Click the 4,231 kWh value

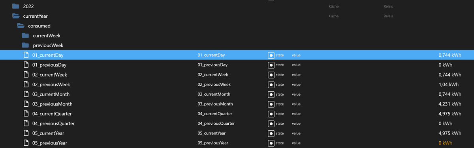[x=450, y=104]
